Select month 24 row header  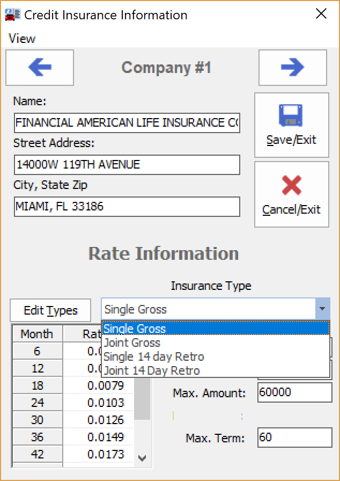click(x=37, y=403)
